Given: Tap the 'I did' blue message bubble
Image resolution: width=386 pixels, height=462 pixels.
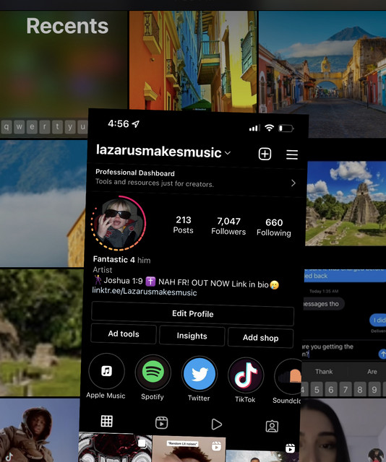Looking at the screenshot, I should (378, 321).
